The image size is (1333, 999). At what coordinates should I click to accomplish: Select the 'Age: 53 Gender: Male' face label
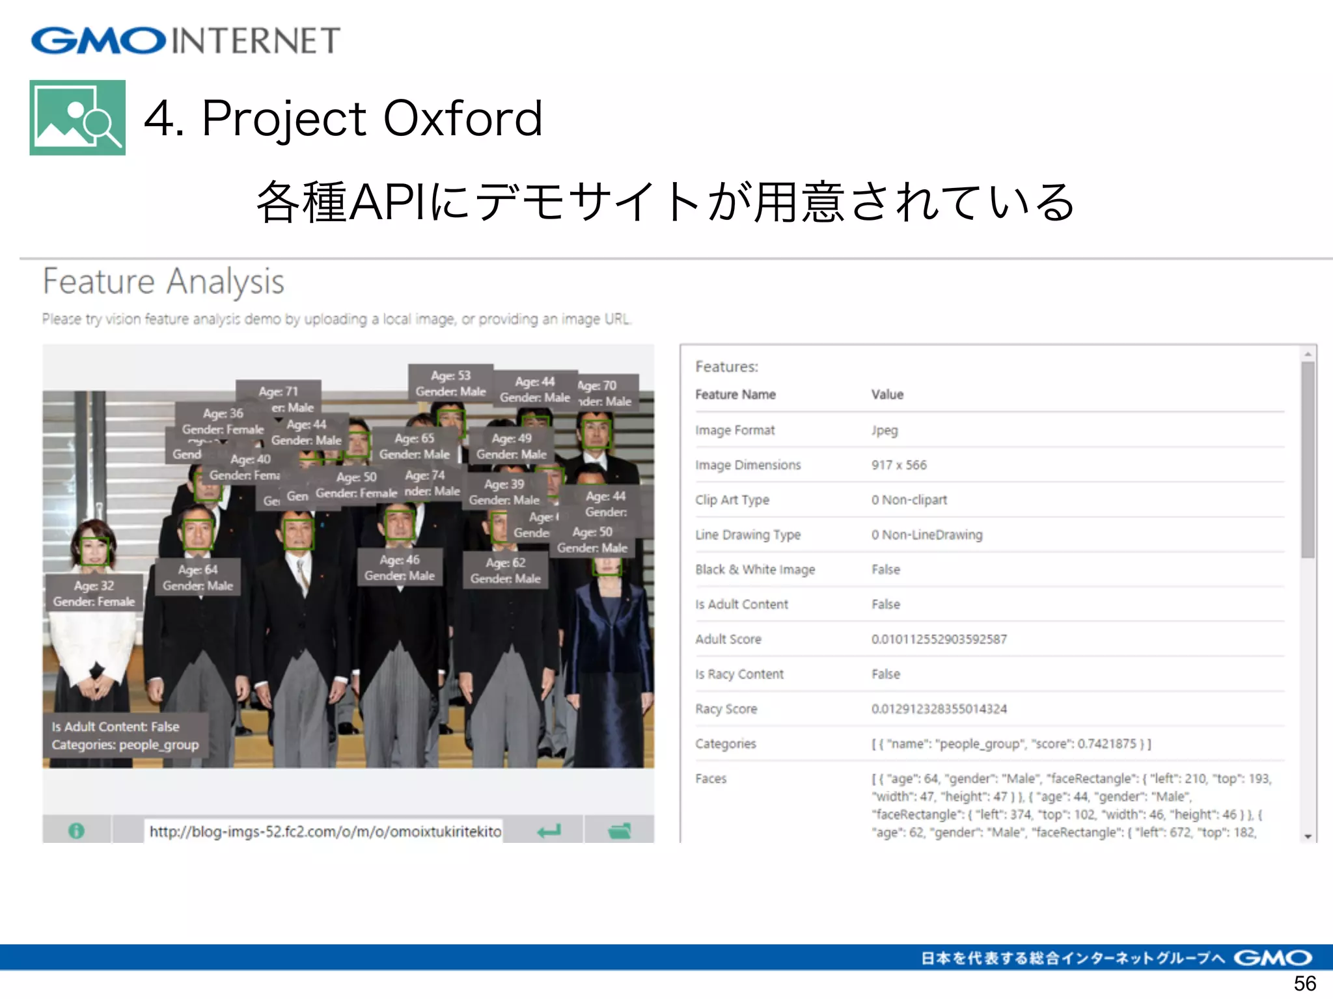coord(450,383)
